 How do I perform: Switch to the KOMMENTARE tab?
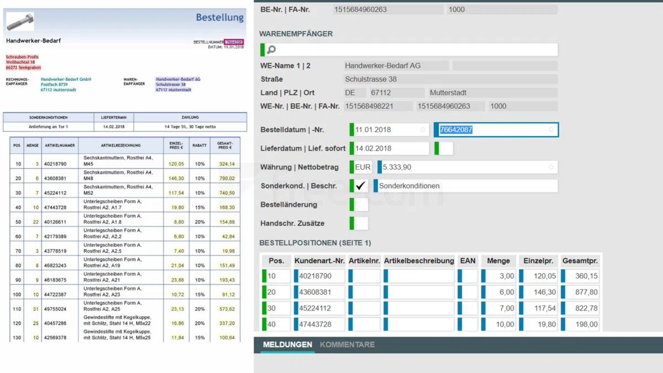(x=347, y=344)
